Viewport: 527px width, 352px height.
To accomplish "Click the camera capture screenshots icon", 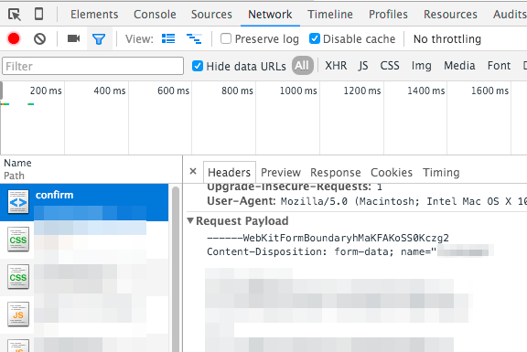I will (73, 38).
